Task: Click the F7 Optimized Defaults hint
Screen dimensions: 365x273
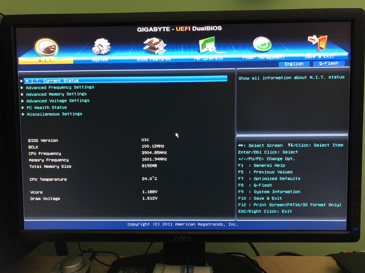Action: coord(269,178)
